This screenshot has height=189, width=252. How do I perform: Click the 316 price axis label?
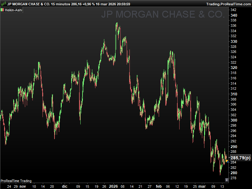pos(233,78)
